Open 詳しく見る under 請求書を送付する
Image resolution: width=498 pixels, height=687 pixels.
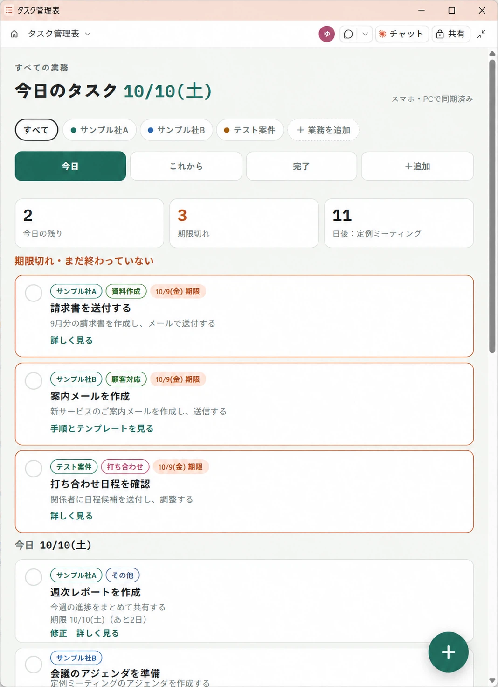(71, 340)
